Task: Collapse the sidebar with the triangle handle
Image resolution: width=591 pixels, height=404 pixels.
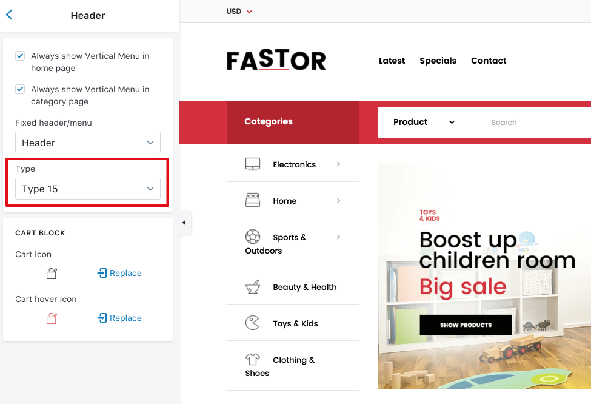Action: tap(184, 223)
